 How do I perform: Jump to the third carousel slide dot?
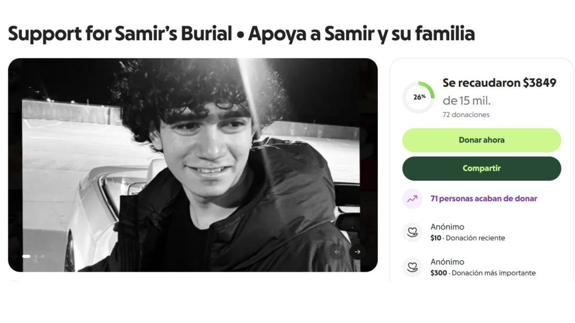pos(43,256)
